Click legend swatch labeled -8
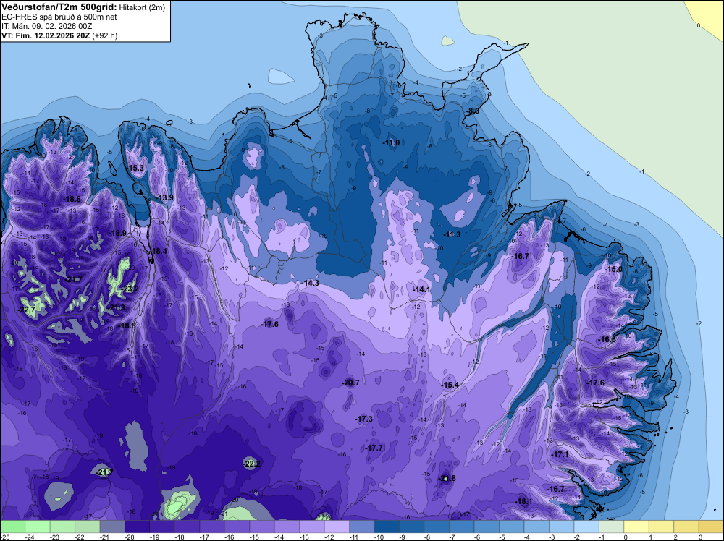 pyautogui.click(x=437, y=527)
